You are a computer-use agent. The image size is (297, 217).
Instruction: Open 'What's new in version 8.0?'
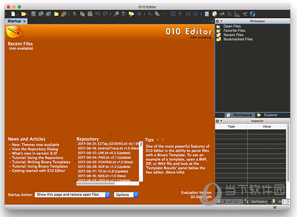[34, 153]
